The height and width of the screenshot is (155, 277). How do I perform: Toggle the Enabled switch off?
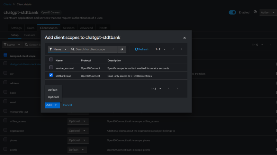232,12
